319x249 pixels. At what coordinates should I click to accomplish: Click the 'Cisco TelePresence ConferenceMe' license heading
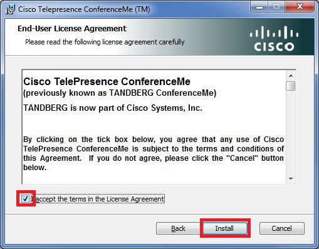coord(107,81)
